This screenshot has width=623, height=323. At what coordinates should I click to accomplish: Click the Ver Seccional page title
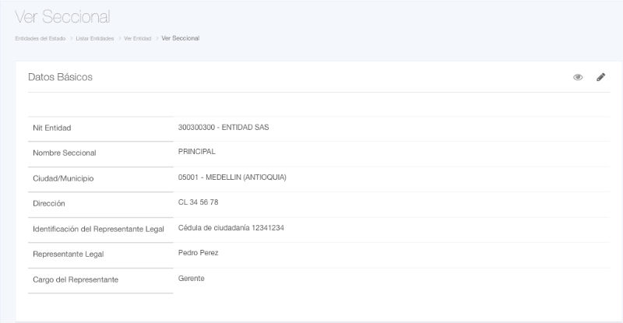(62, 16)
